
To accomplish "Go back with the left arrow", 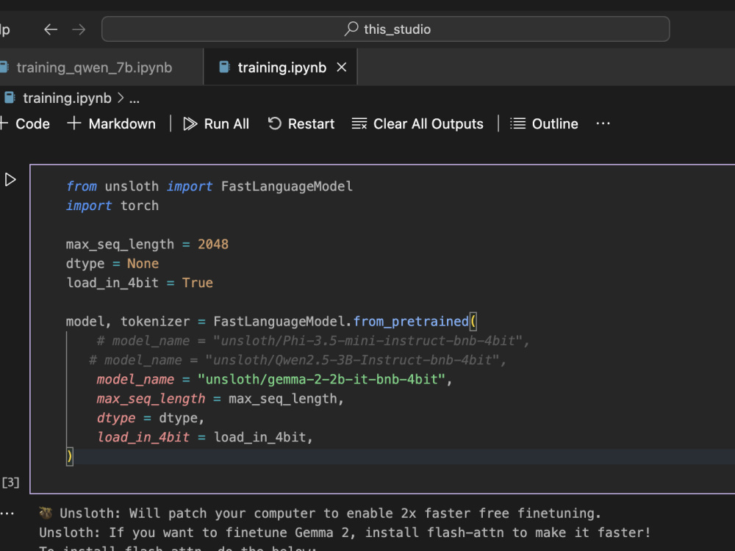I will [x=51, y=29].
